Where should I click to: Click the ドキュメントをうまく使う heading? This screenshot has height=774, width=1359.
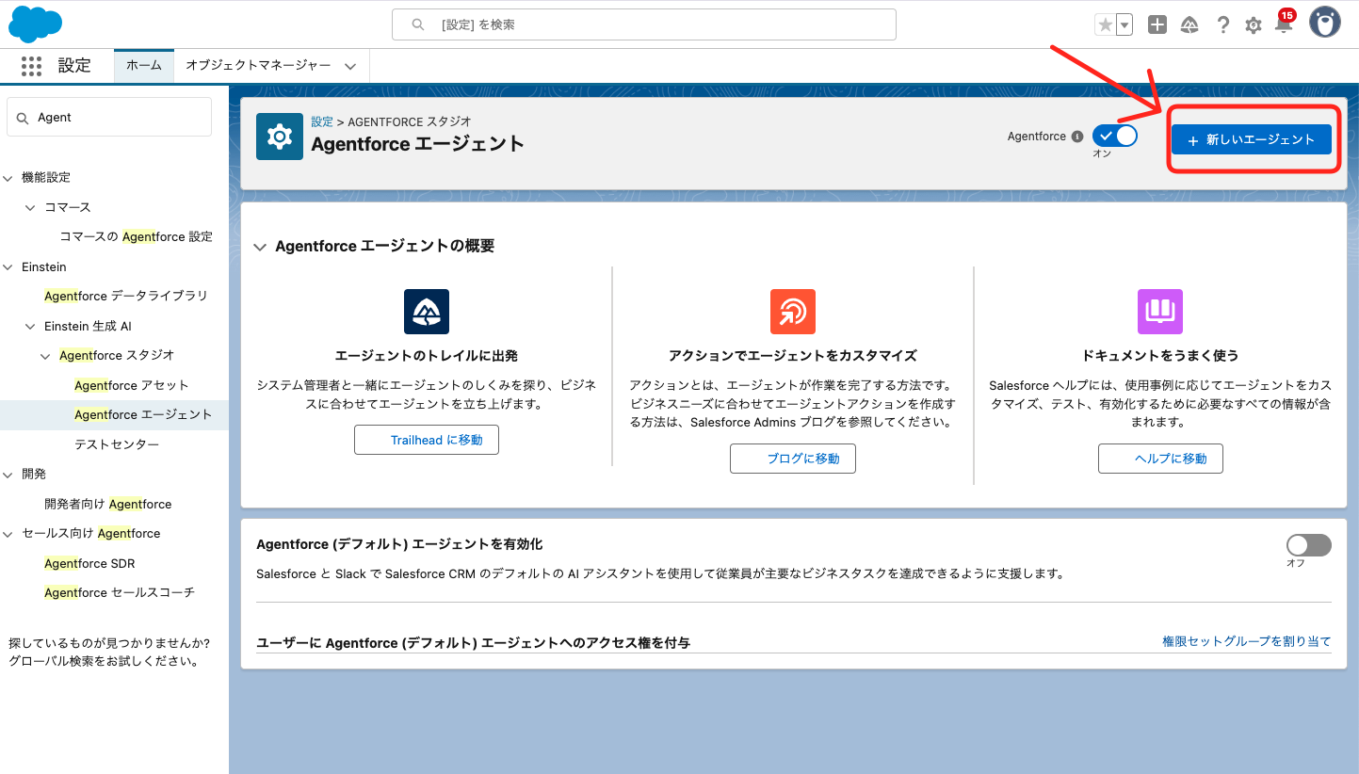pyautogui.click(x=1160, y=356)
